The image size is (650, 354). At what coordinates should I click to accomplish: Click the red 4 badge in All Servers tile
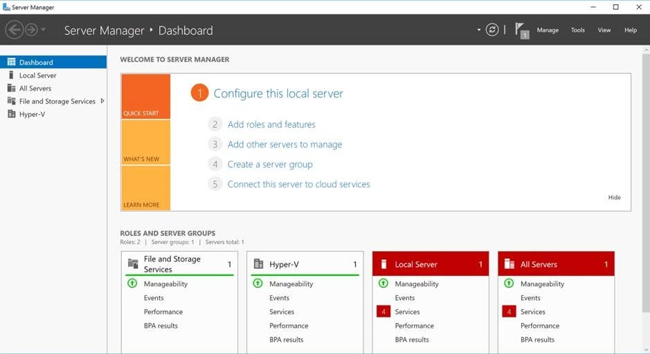tap(509, 311)
